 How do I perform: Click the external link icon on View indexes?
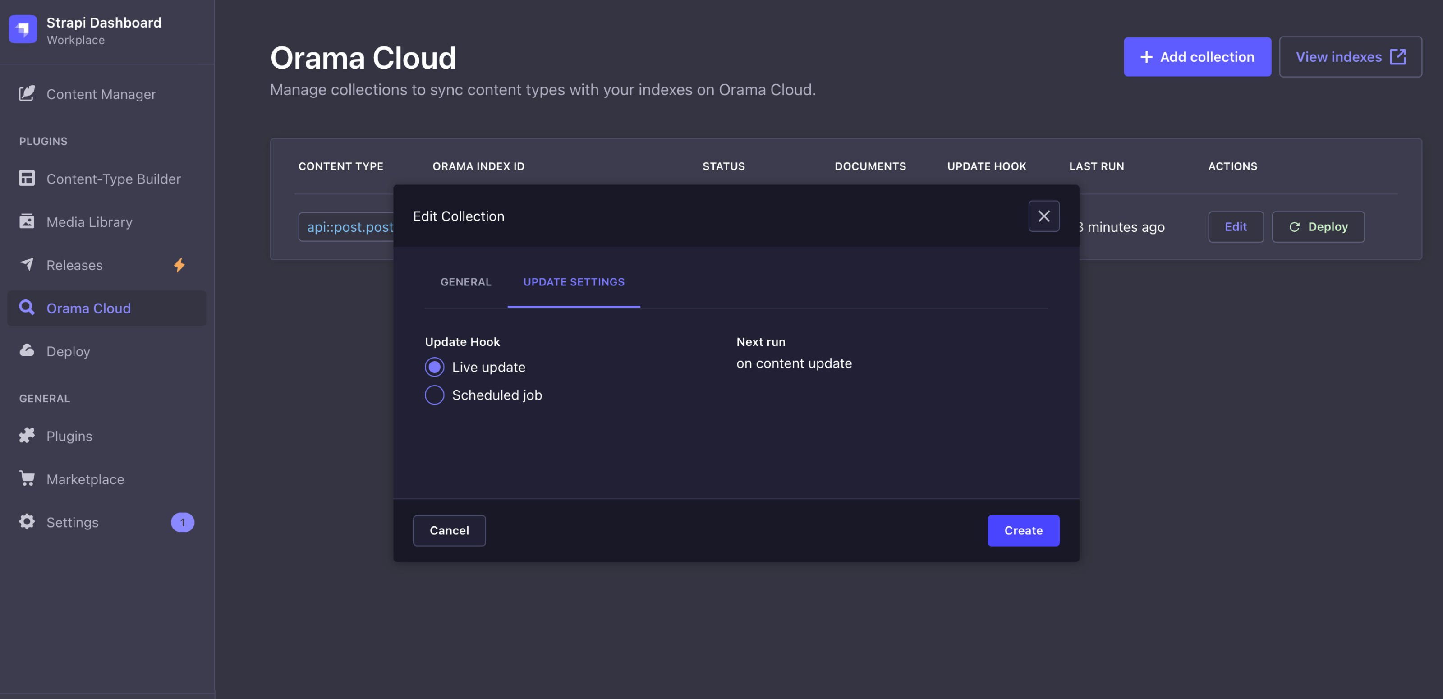[x=1398, y=56]
